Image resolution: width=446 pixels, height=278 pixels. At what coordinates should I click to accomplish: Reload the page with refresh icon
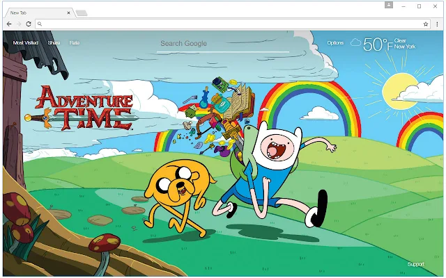point(29,24)
